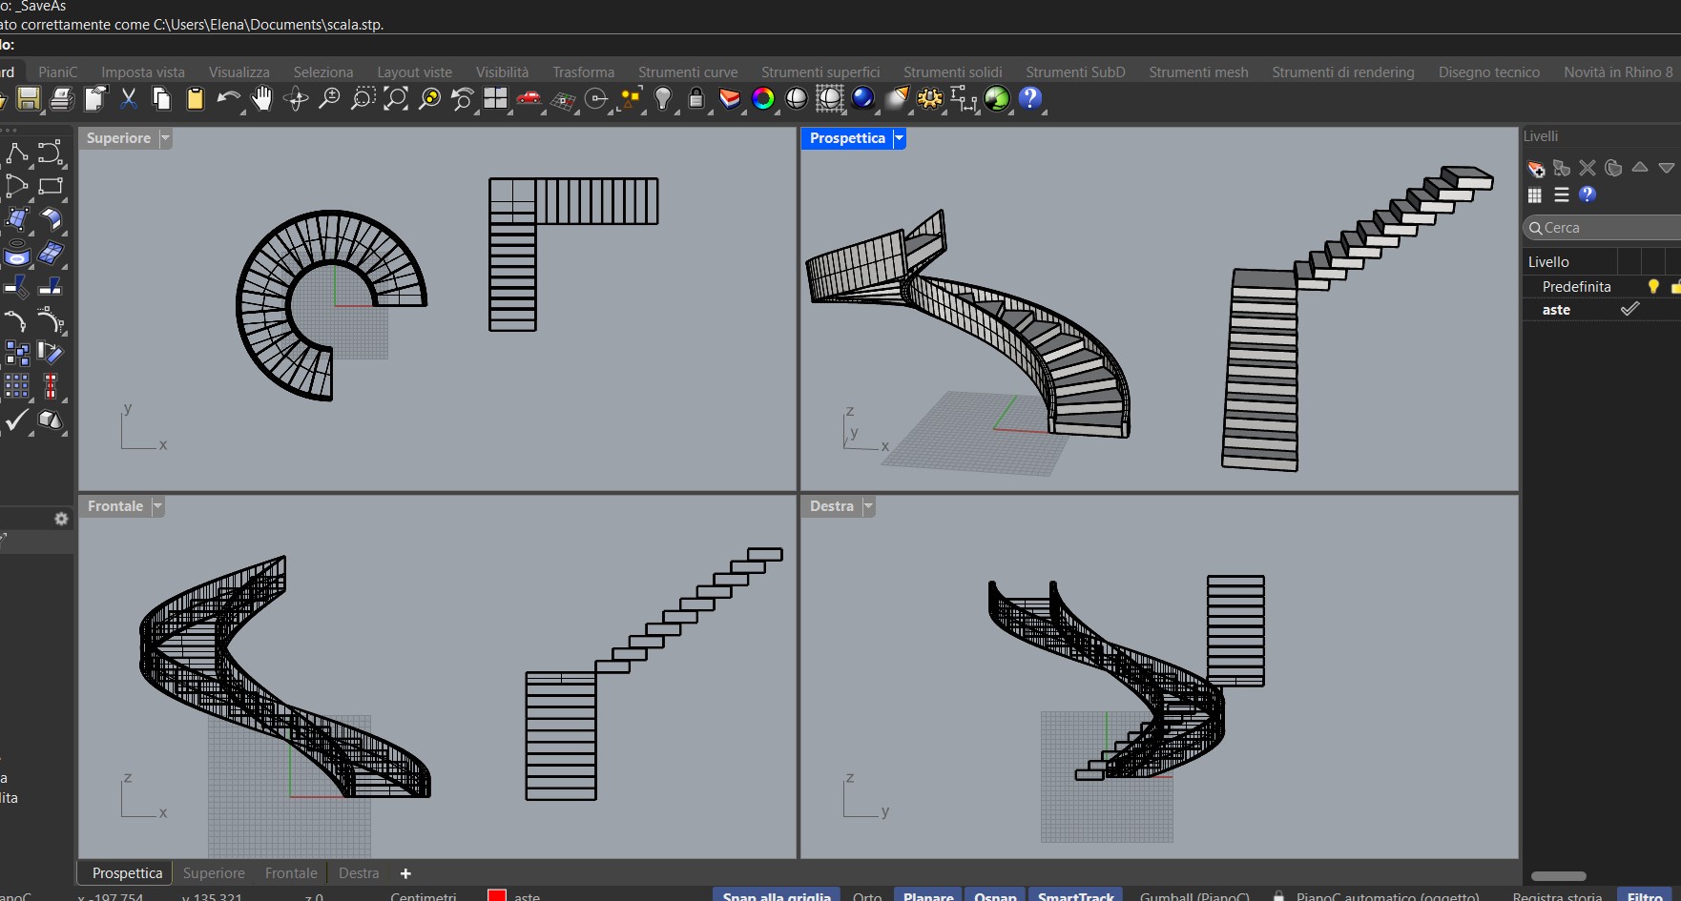Click the lock objects padlock icon

(x=696, y=98)
